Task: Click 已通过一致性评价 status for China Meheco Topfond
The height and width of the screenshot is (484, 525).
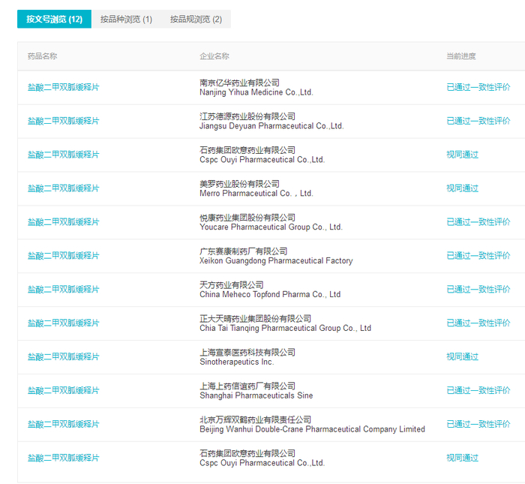Action: pos(478,290)
